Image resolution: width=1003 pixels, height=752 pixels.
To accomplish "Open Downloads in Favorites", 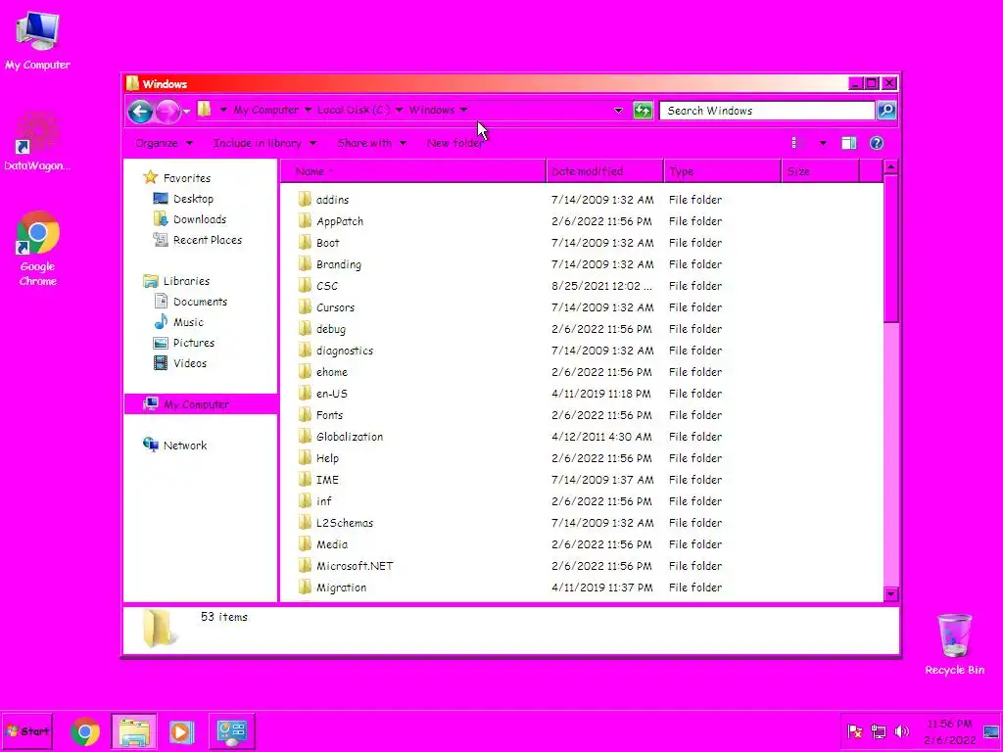I will point(200,219).
